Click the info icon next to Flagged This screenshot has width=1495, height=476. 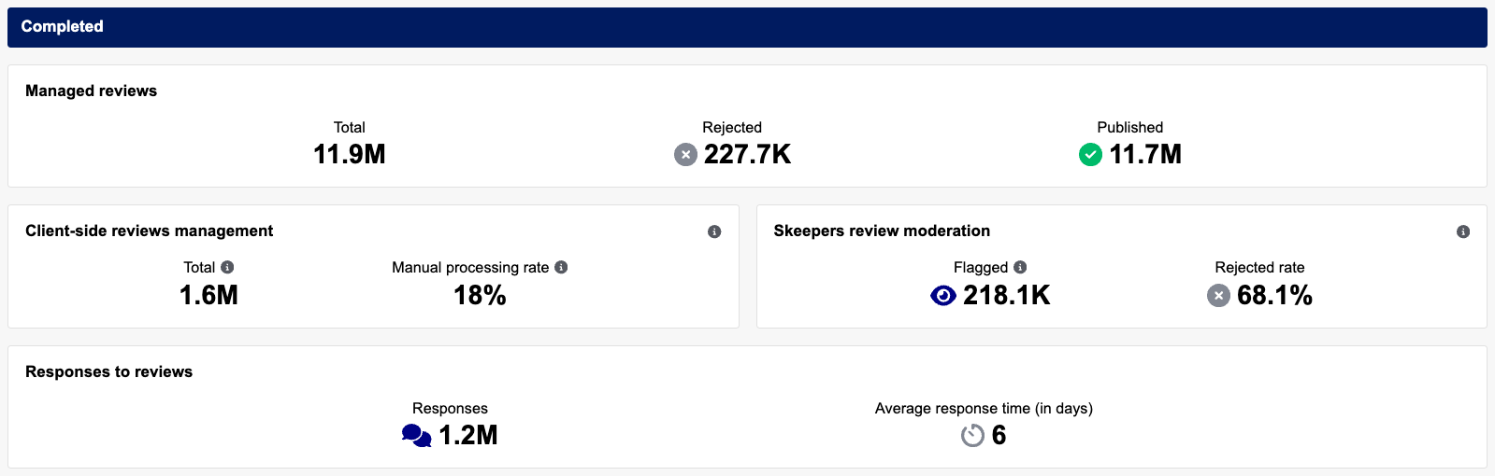pos(1020,267)
